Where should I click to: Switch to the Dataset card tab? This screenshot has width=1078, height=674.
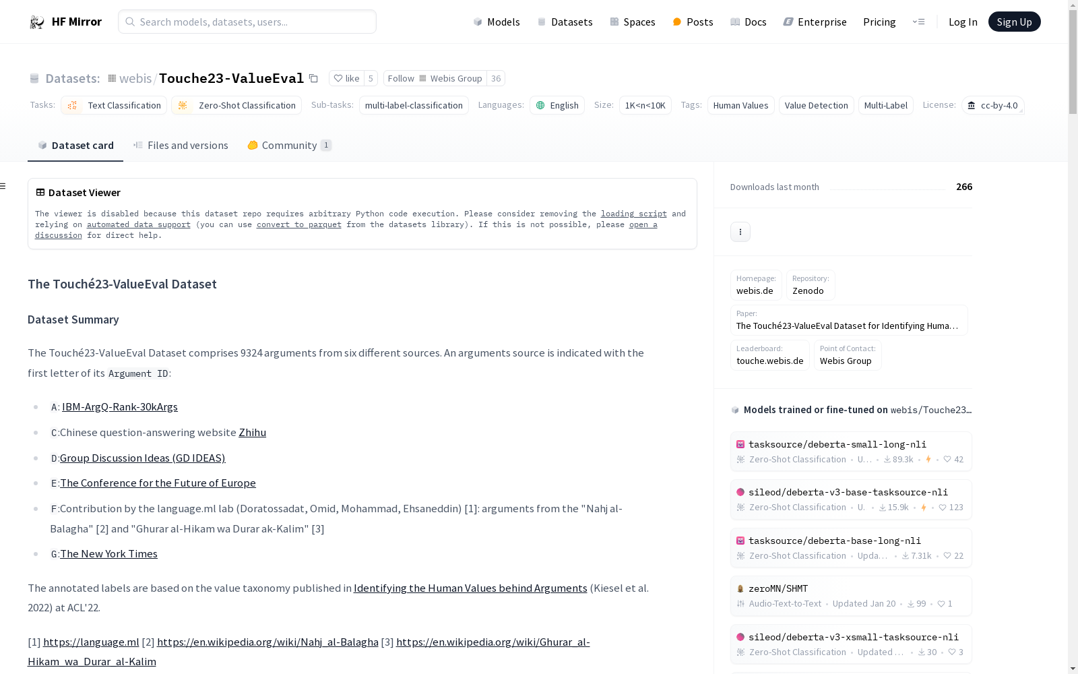(75, 146)
